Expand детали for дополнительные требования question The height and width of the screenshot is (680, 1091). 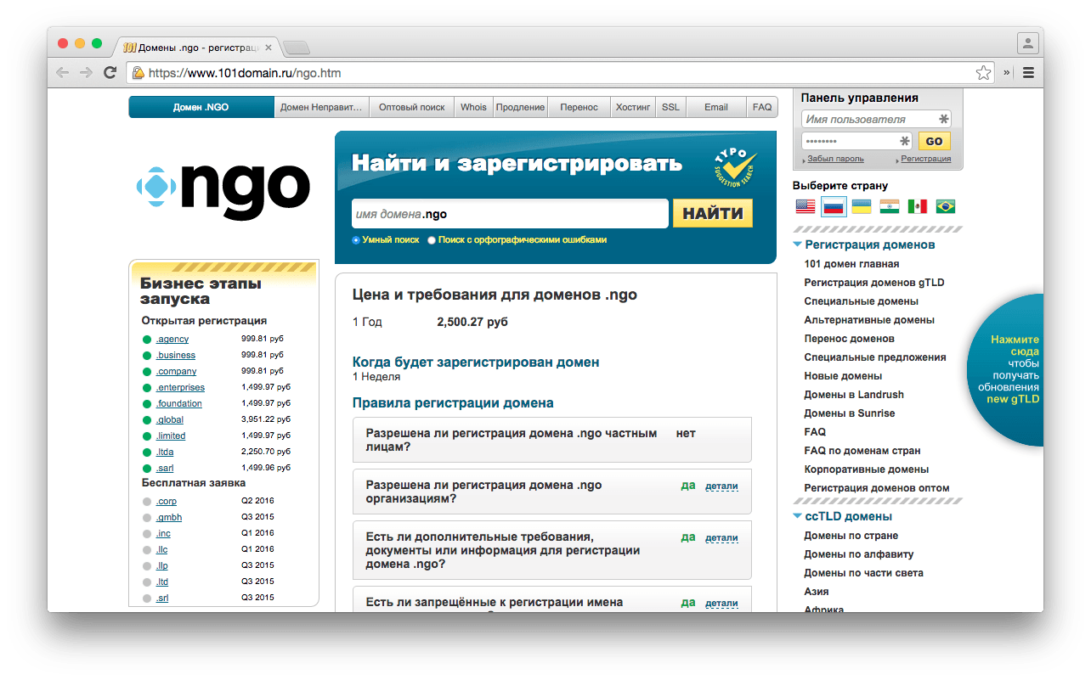pyautogui.click(x=721, y=538)
